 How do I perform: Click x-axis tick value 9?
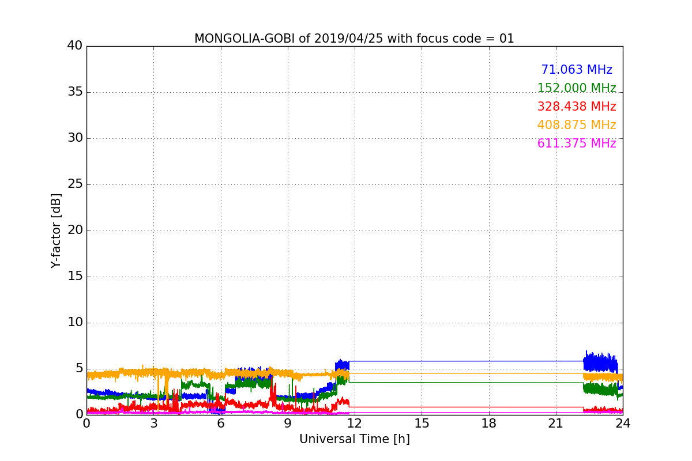pos(288,424)
